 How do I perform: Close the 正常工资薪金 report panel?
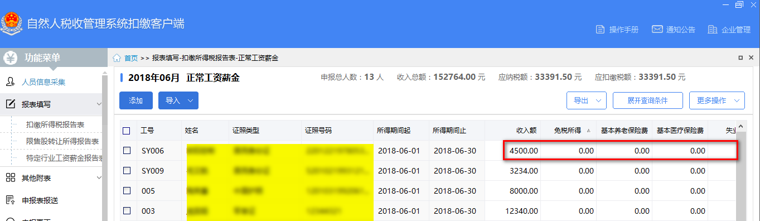point(752,58)
